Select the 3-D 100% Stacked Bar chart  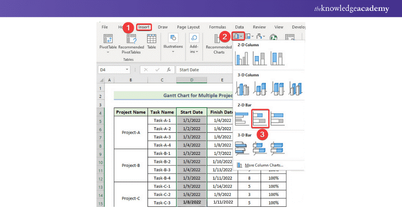[277, 148]
